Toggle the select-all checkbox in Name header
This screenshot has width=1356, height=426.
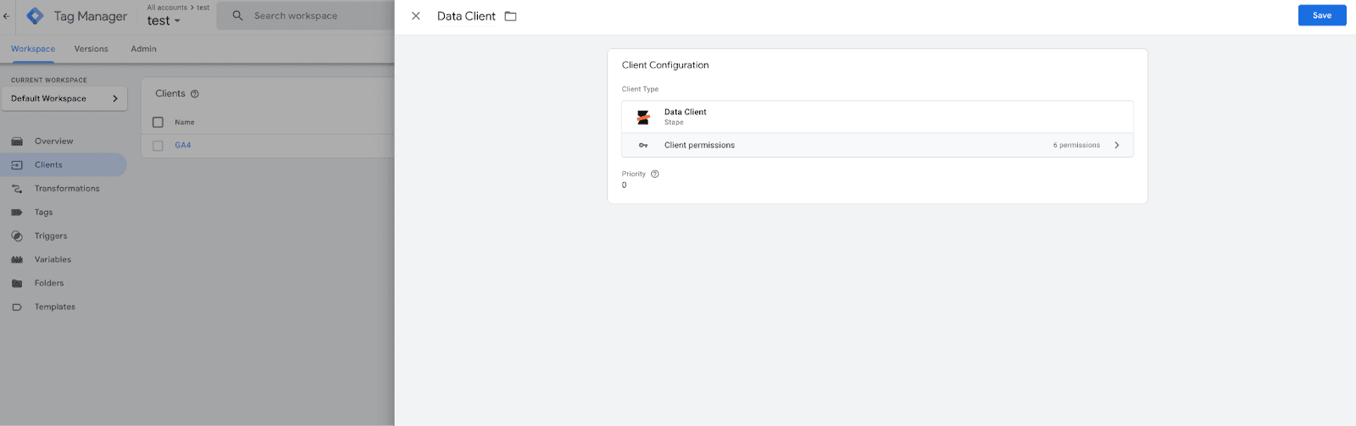point(158,123)
